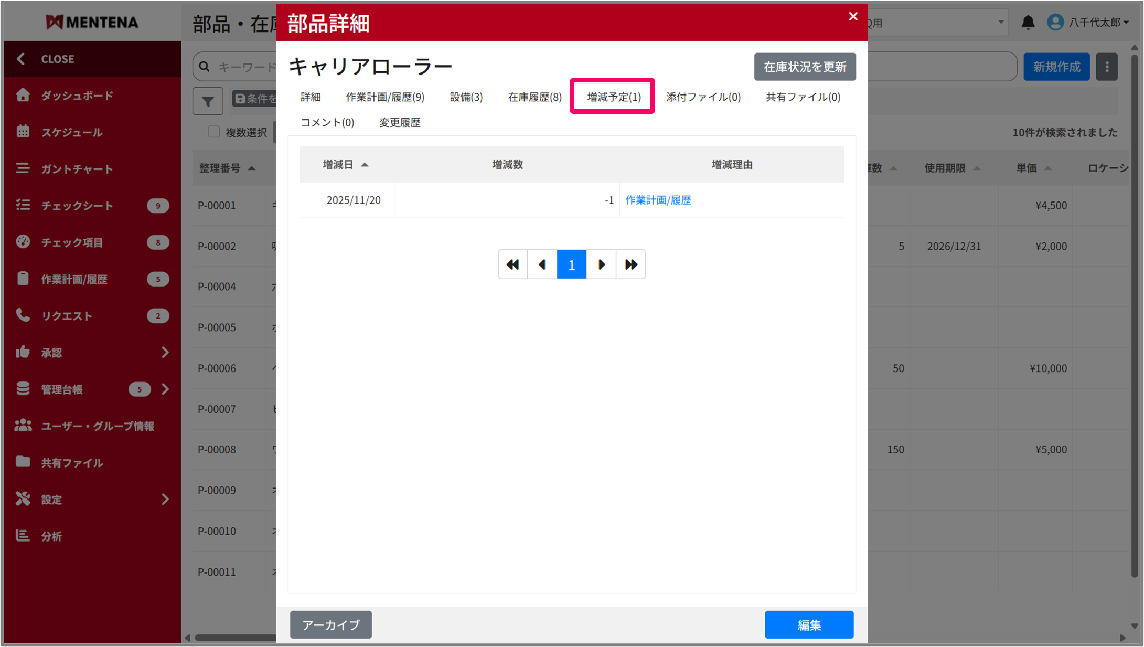Viewport: 1144px width, 647px height.
Task: Open the filter funnel icon
Action: click(208, 101)
